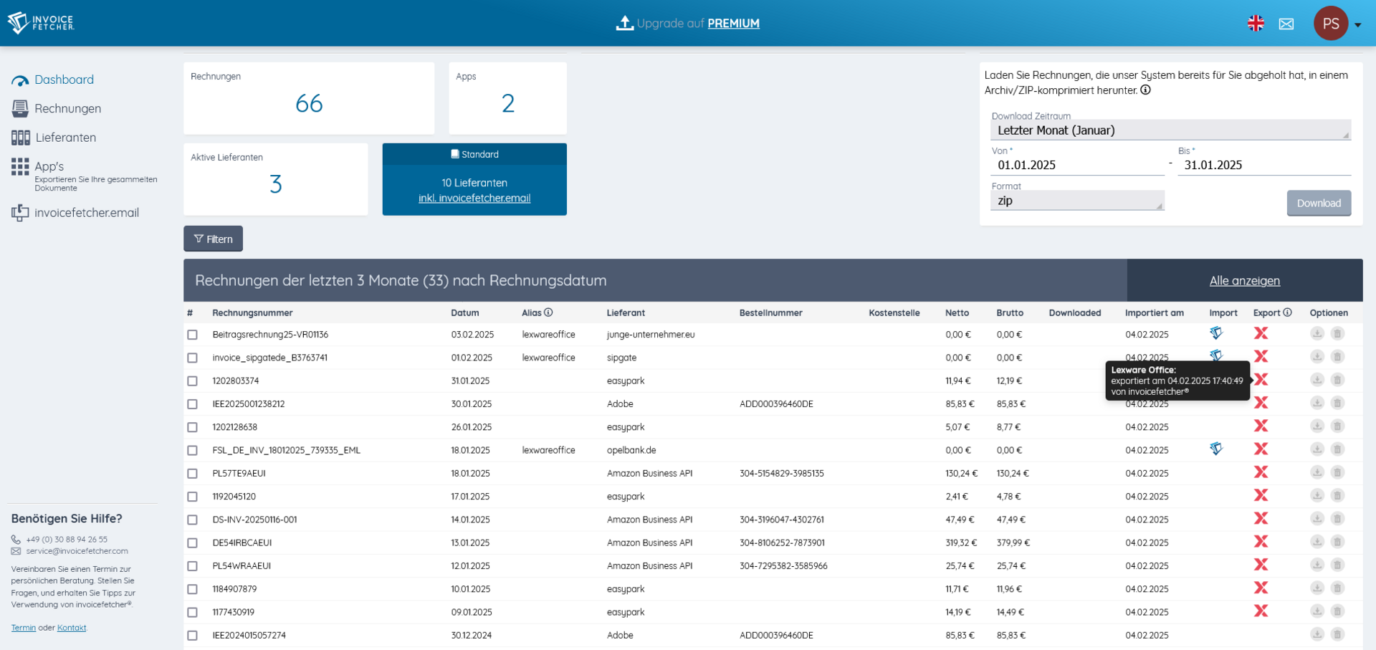Click the Alle anzeigen link
Viewport: 1376px width, 650px height.
(x=1244, y=281)
